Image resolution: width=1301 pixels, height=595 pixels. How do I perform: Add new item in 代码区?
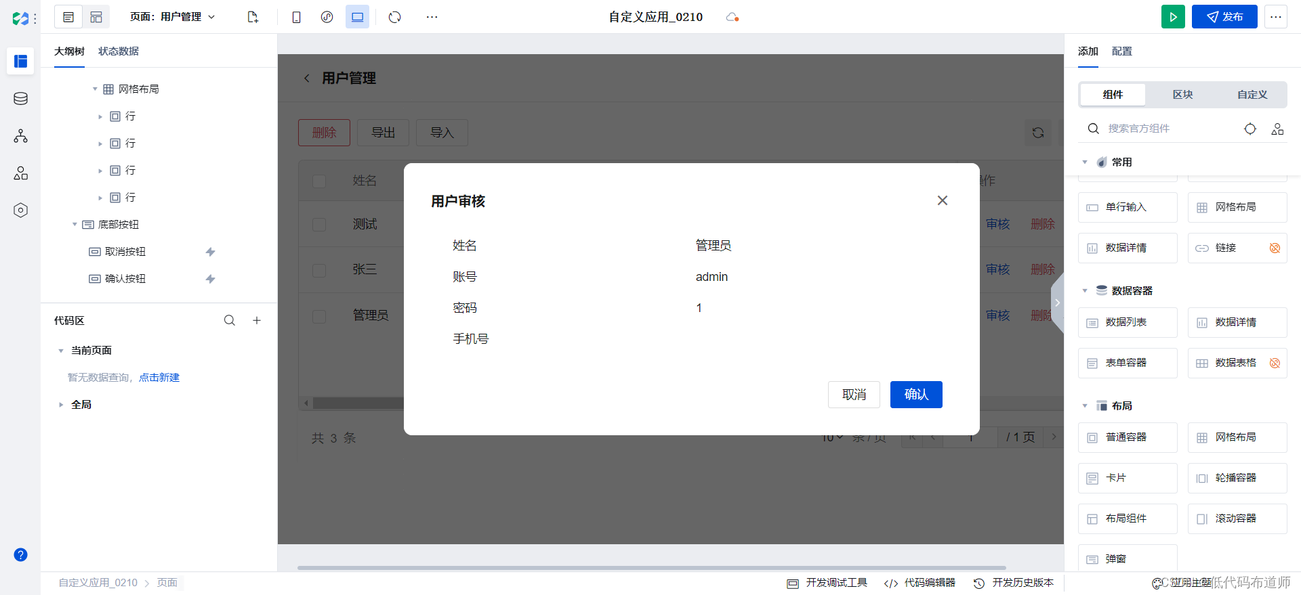point(257,321)
